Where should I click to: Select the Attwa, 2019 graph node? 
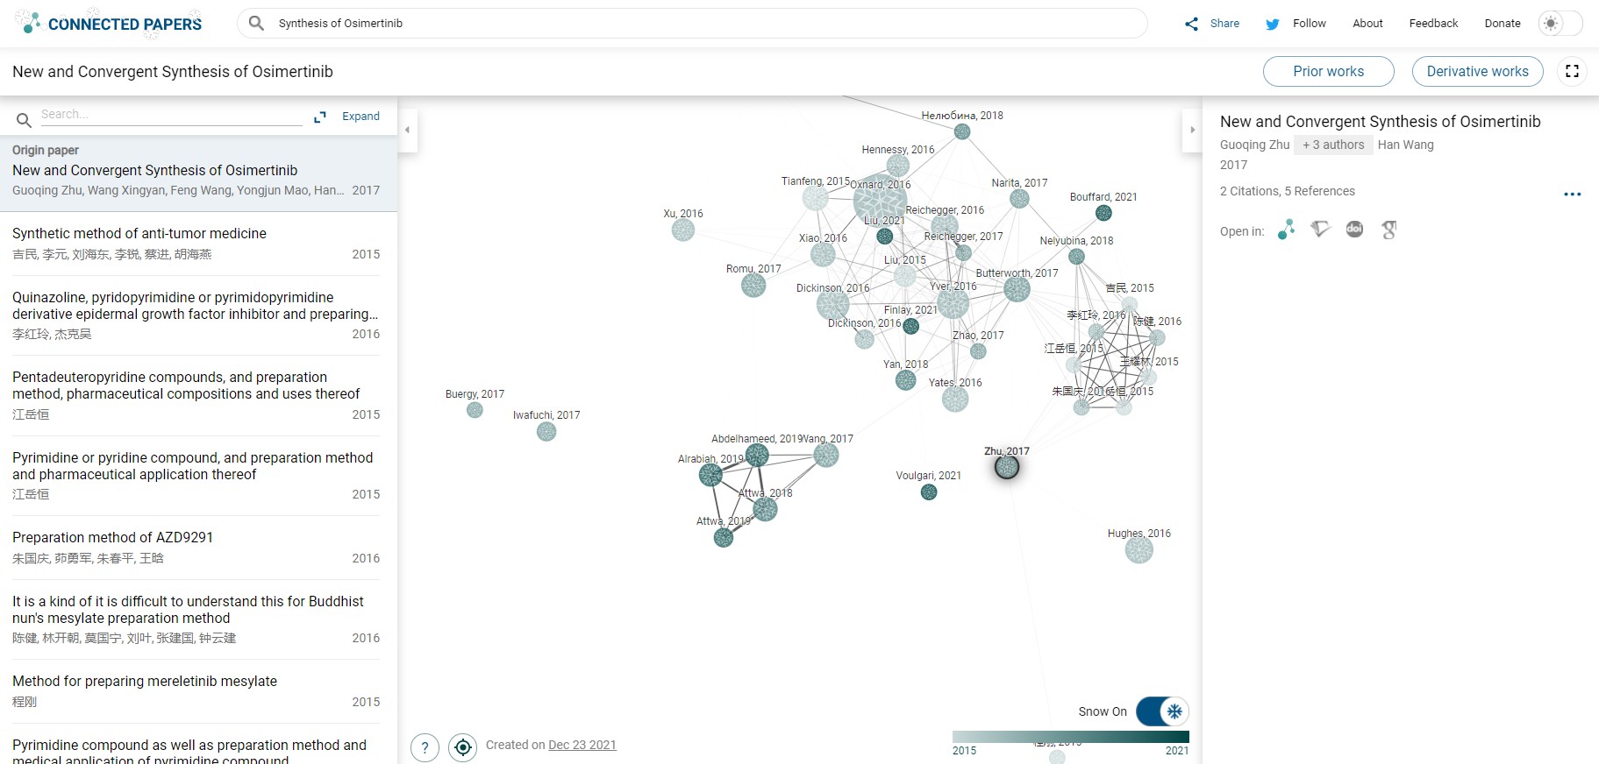tap(724, 538)
